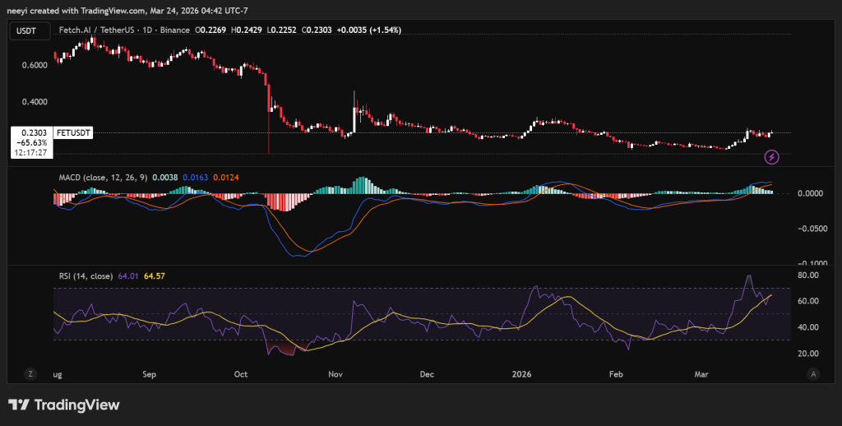
Task: Click the orange signal value 0.0124
Action: [225, 177]
